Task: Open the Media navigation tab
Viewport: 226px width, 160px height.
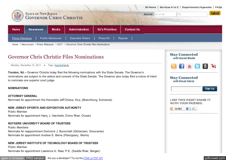Action: 56,30
